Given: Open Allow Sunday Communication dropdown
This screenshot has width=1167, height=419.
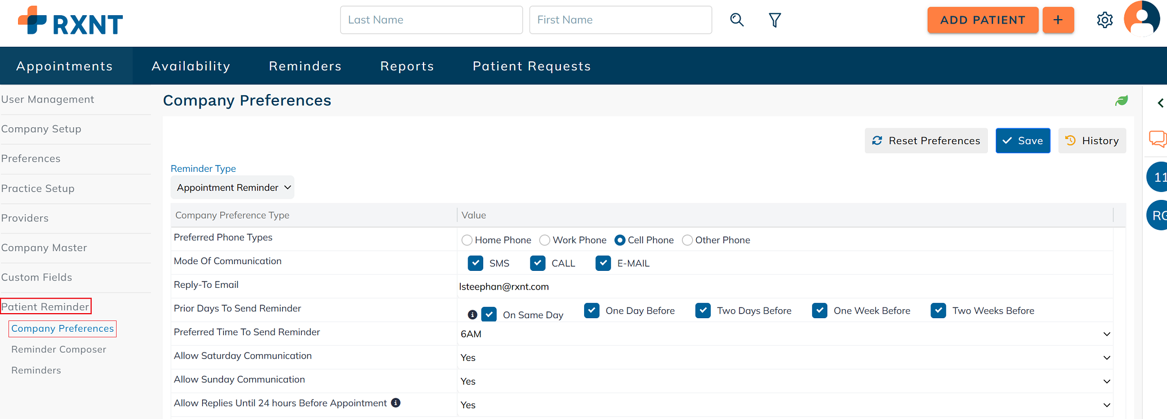Looking at the screenshot, I should point(785,381).
